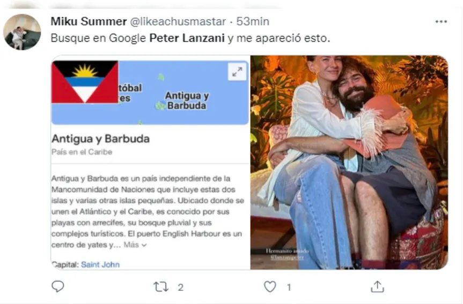This screenshot has width=463, height=304.
Task: Click the Antigua y Barbuda map label
Action: (187, 101)
